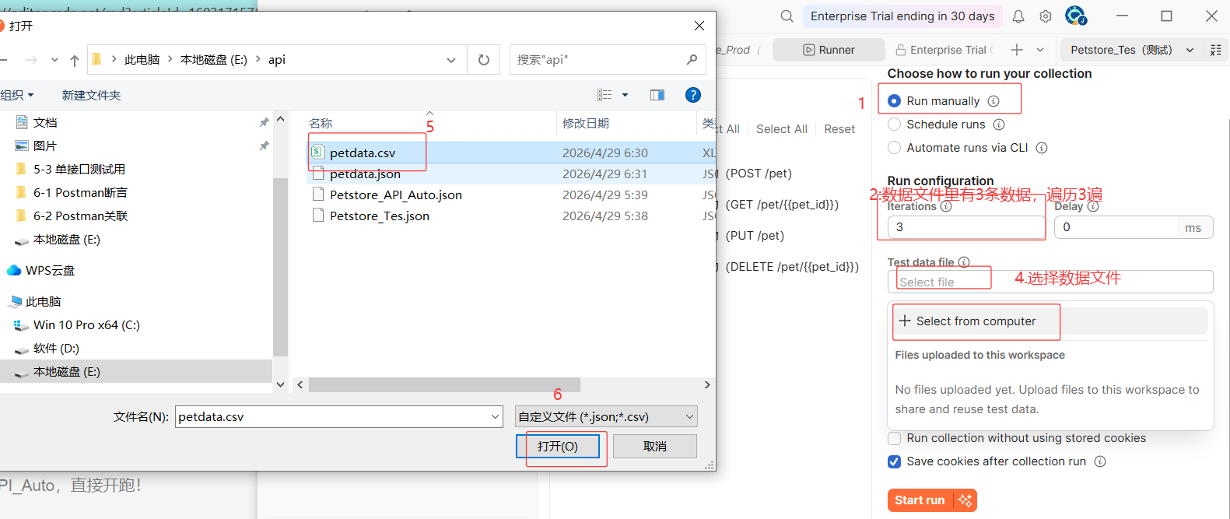
Task: Open Postman settings gear
Action: pyautogui.click(x=1046, y=16)
